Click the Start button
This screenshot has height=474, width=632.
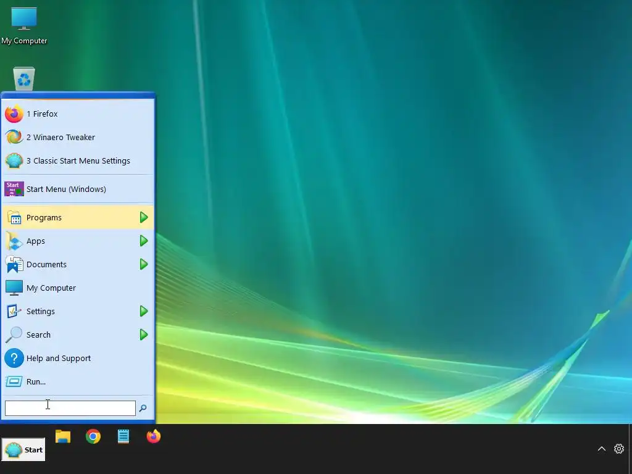point(23,449)
